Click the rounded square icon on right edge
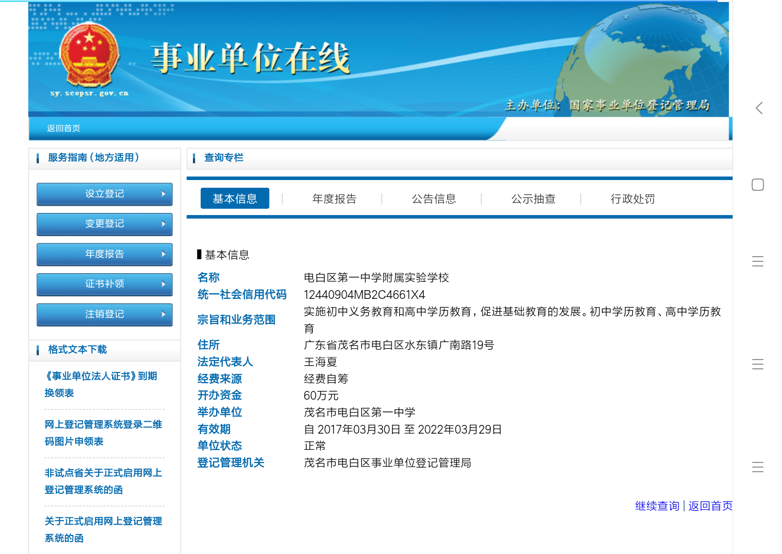The width and height of the screenshot is (782, 554). pyautogui.click(x=757, y=185)
